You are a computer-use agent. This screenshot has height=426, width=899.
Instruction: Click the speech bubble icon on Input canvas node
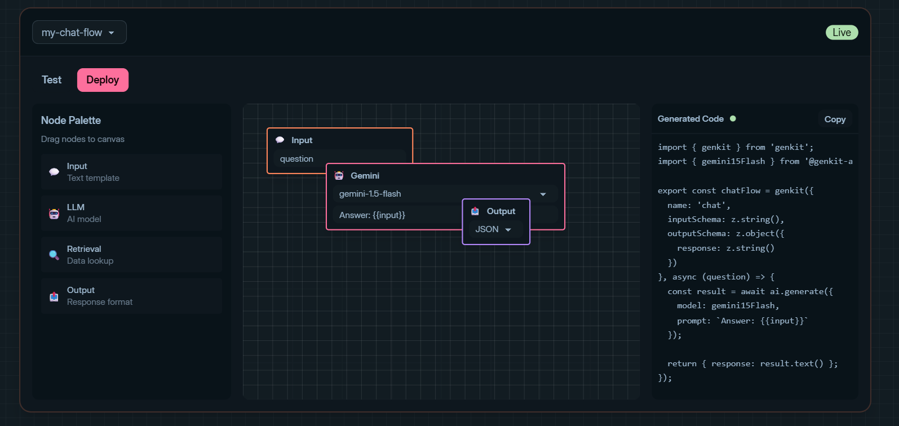[x=280, y=140]
